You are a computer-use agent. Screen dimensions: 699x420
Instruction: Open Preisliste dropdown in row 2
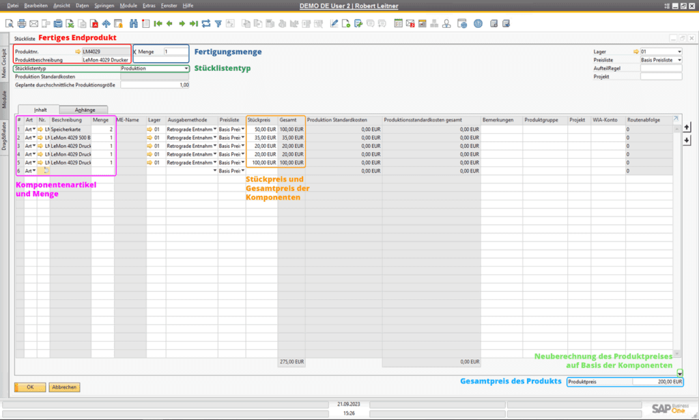243,138
